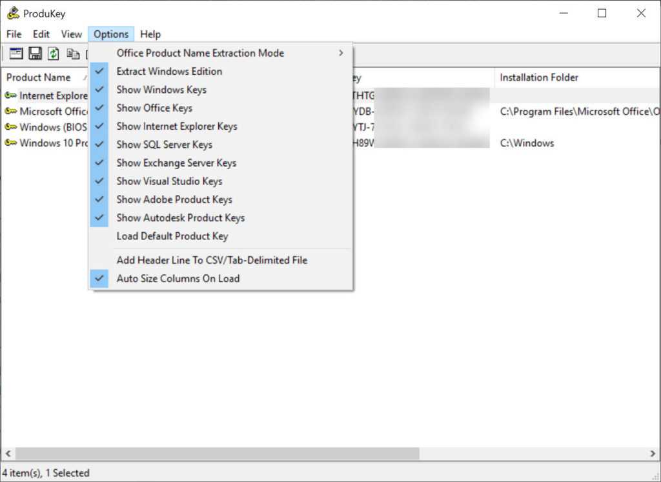Click the key icon beside Windows 10 Pro row

tap(10, 143)
